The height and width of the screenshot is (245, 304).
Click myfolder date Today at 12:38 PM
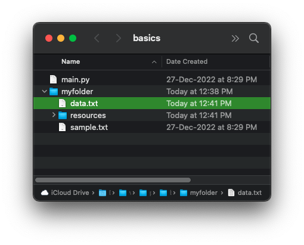pyautogui.click(x=200, y=92)
